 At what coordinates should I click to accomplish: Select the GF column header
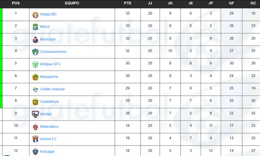click(x=231, y=3)
